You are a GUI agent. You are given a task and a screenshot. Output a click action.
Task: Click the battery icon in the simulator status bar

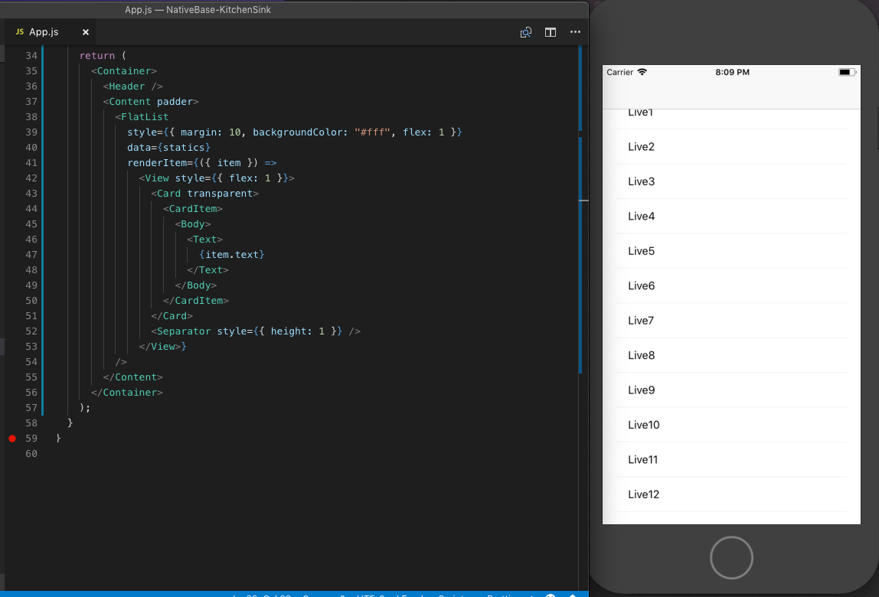[847, 71]
